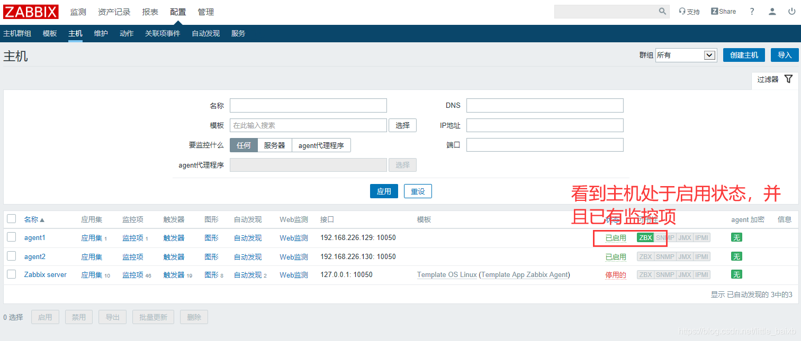Click the IPMI badge for agent2
This screenshot has height=341, width=801.
point(701,257)
